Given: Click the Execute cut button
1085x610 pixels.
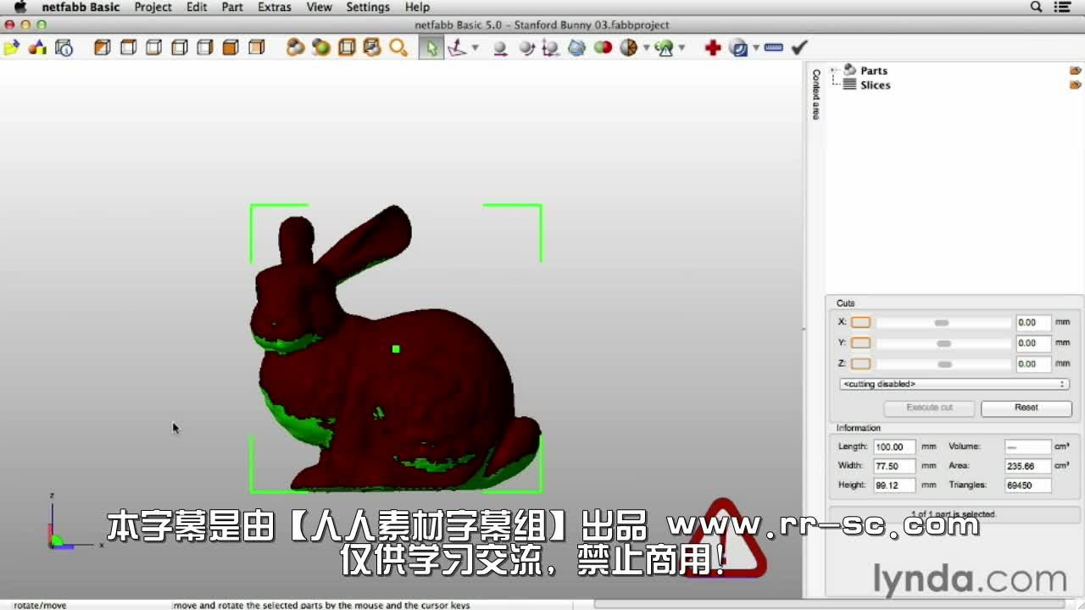Looking at the screenshot, I should [x=929, y=408].
